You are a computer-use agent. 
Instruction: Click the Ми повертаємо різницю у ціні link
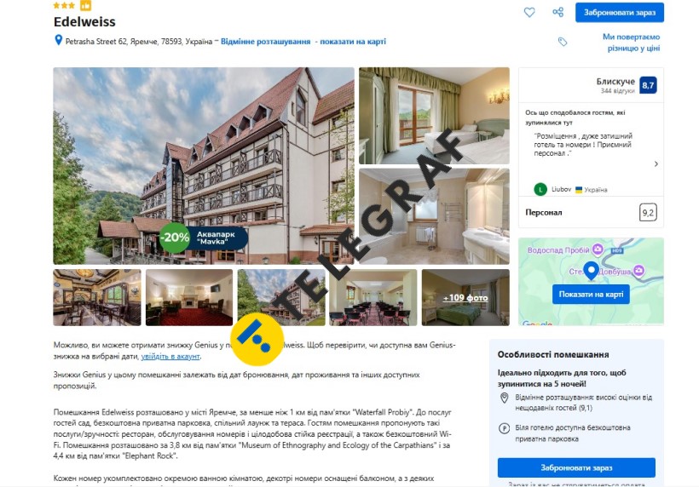point(632,43)
